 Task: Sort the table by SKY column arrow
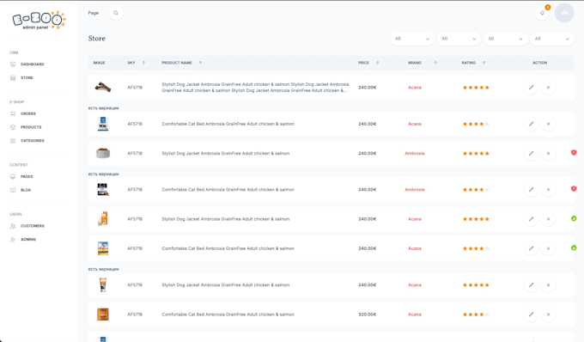tap(143, 63)
